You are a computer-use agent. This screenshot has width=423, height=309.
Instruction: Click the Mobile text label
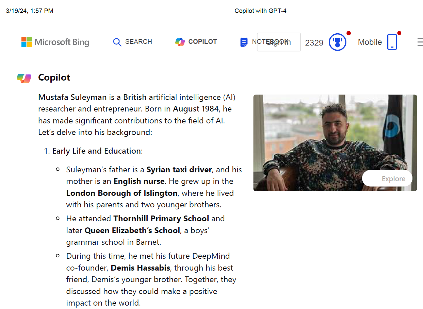click(370, 42)
